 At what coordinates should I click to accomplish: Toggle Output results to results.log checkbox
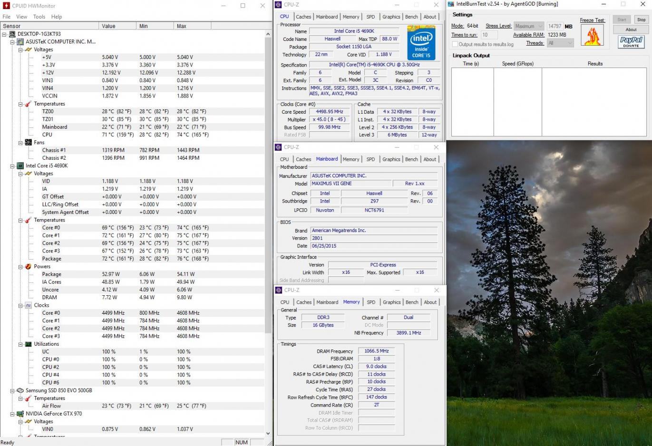(x=455, y=44)
